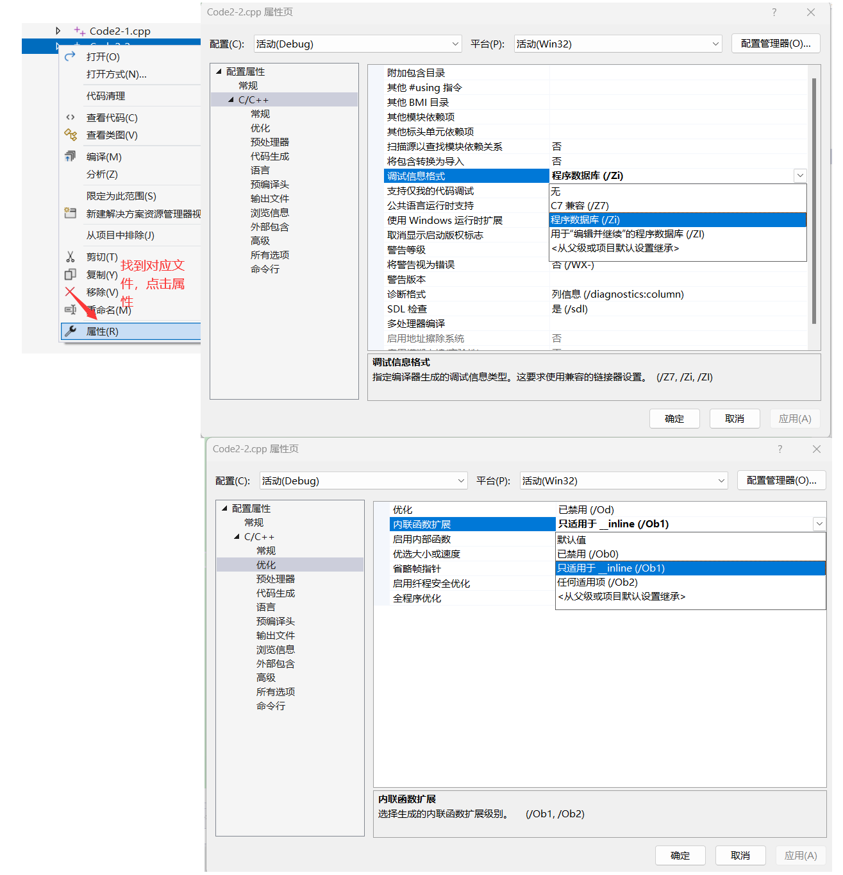Open 配置管理器(O)... in the upper dialog
This screenshot has height=875, width=843.
(776, 43)
